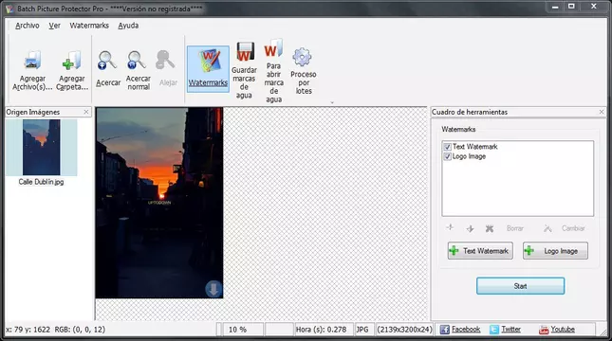Close the Origen Imágenes panel
Screen dimensions: 612x341
(x=86, y=112)
